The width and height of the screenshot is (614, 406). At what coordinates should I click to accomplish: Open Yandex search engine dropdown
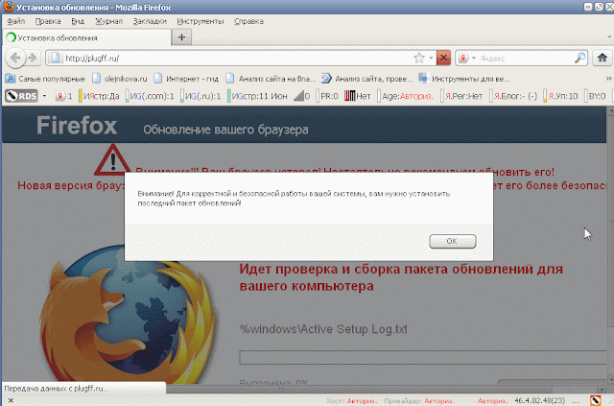(x=467, y=58)
